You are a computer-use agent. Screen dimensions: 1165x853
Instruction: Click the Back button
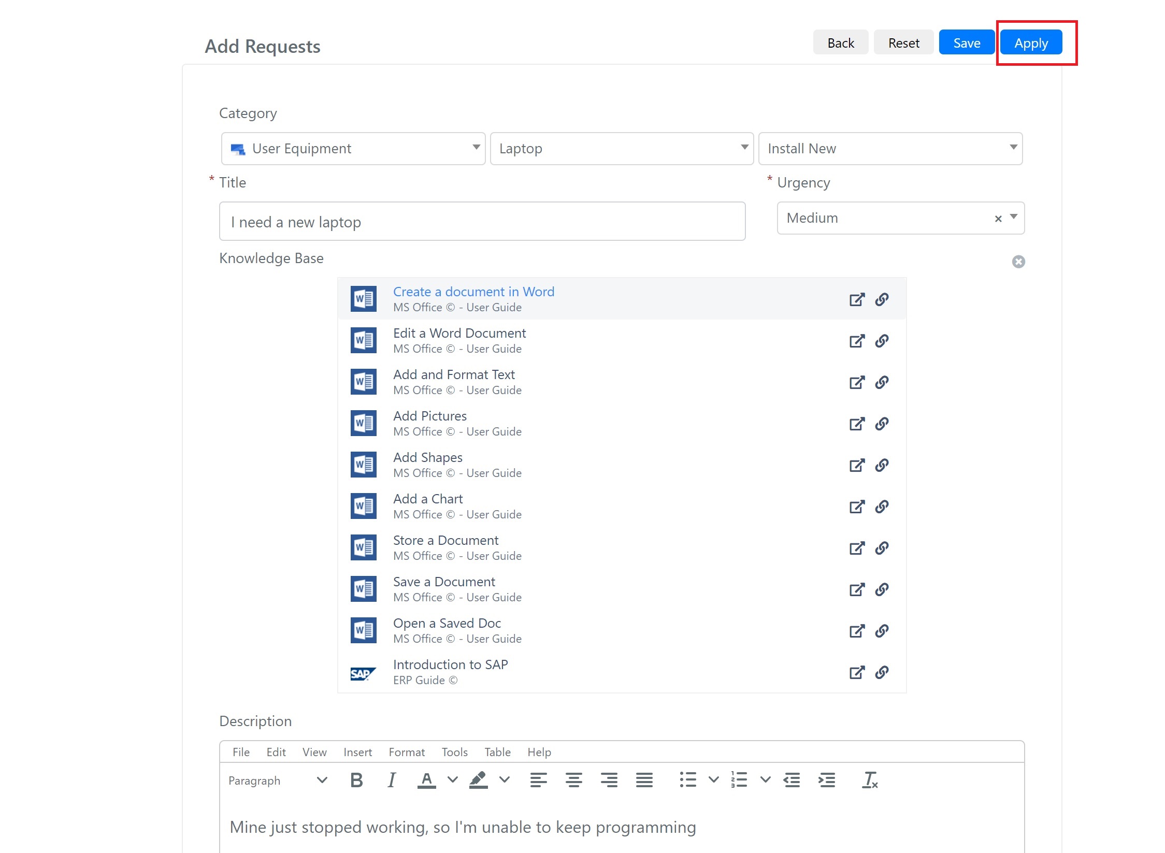tap(841, 42)
